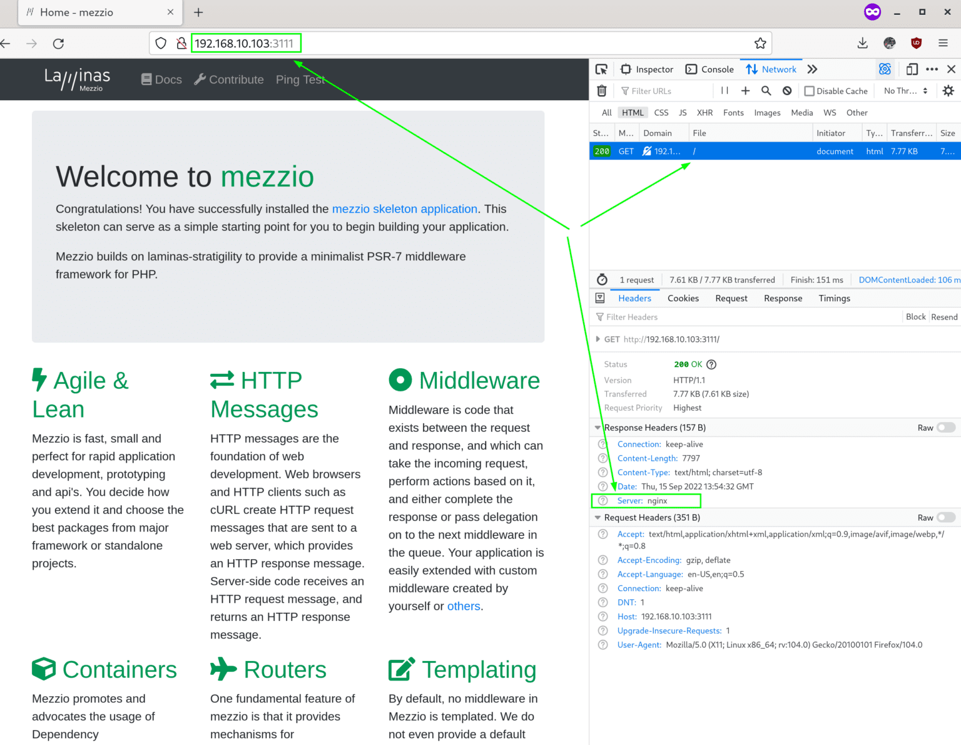961x745 pixels.
Task: Click the Resend button for the request
Action: [x=944, y=317]
